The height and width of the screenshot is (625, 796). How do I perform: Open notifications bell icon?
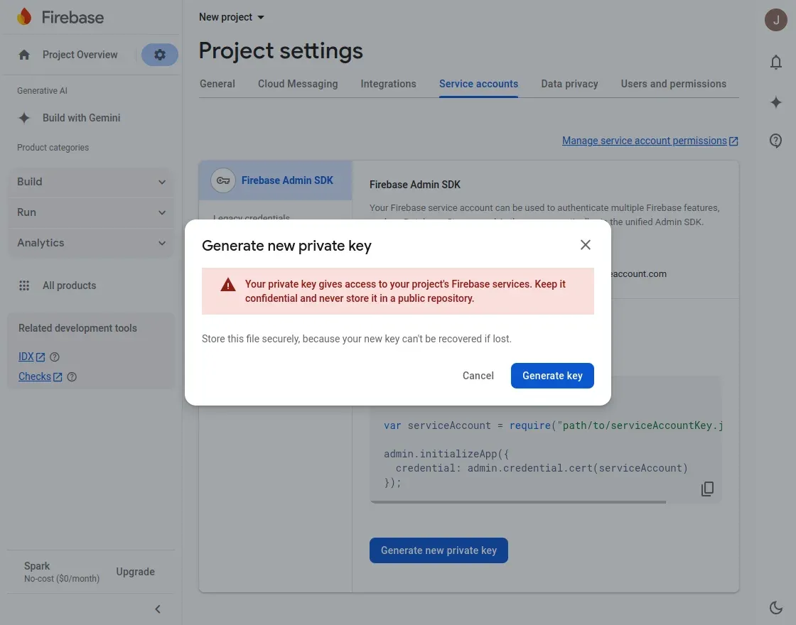[x=775, y=62]
